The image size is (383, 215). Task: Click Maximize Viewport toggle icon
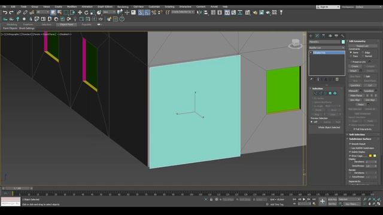379,204
